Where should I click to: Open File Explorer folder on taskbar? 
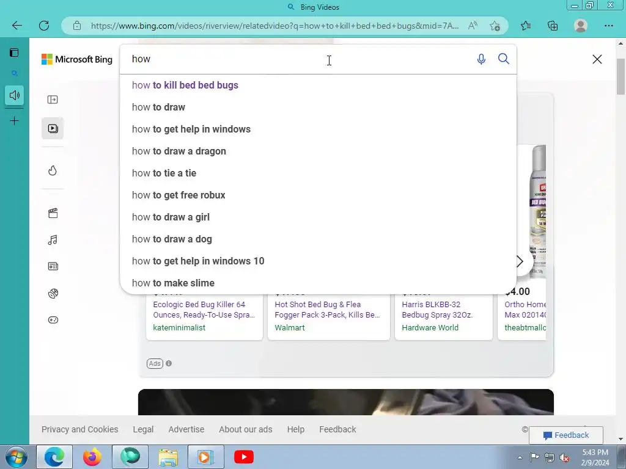click(x=169, y=457)
